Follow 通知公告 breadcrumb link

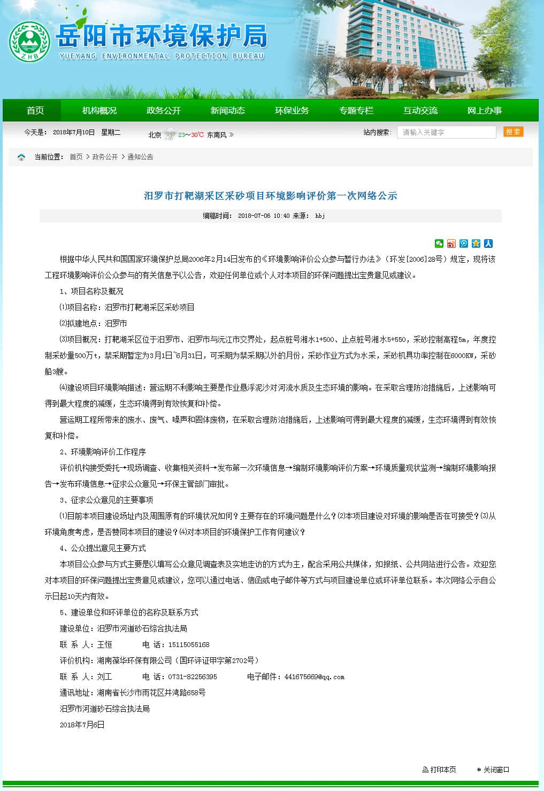(140, 157)
